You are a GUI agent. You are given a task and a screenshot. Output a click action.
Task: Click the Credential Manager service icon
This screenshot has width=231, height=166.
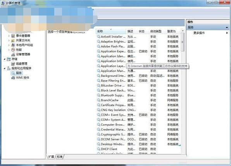(x=98, y=130)
